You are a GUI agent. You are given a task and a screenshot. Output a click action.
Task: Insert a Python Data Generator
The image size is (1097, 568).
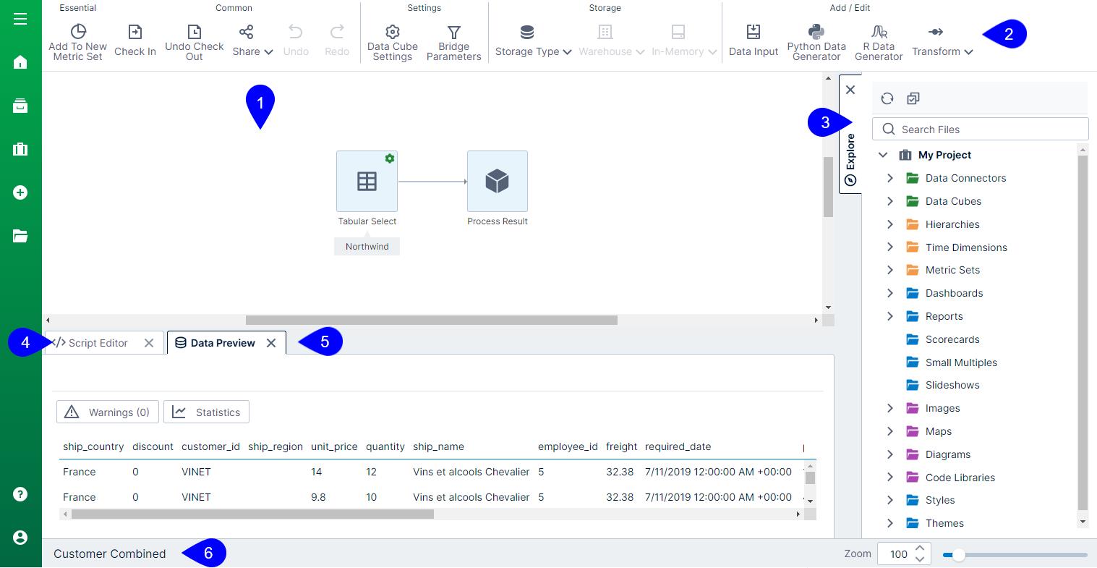click(816, 40)
